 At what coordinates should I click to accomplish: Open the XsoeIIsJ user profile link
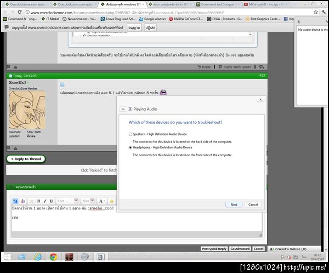click(17, 82)
